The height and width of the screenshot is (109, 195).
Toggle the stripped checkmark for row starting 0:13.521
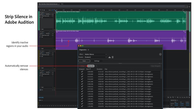(x=82, y=77)
